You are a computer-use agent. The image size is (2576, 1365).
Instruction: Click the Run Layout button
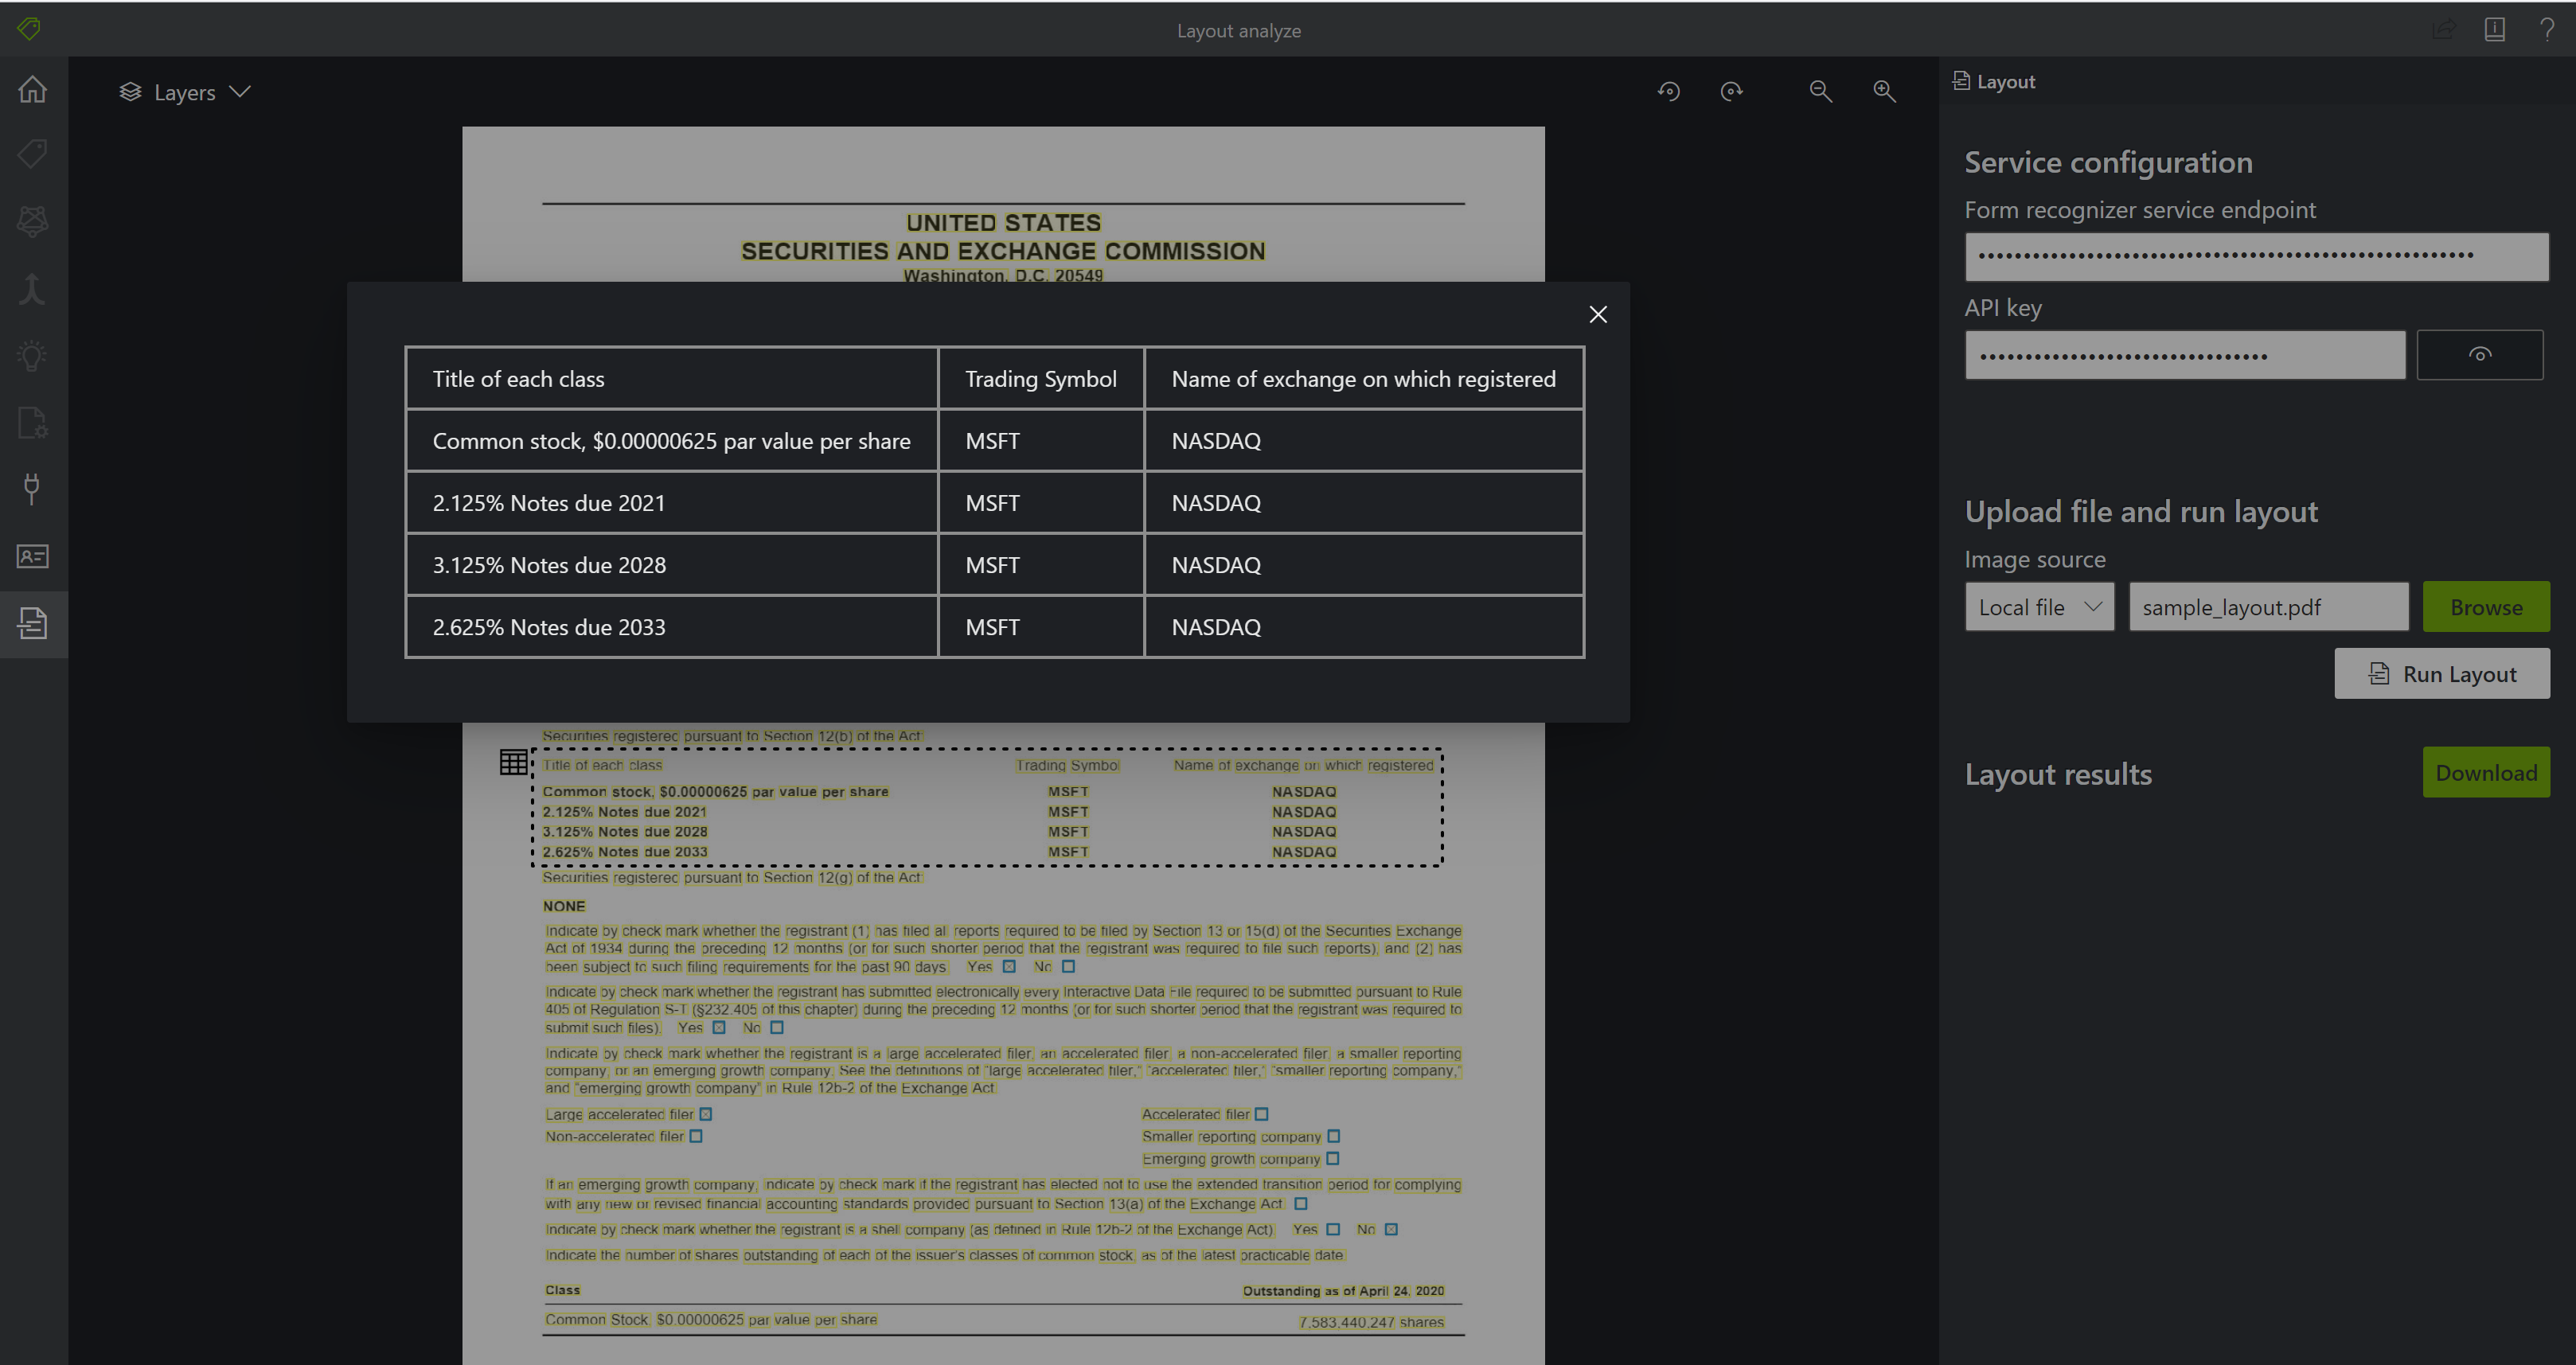(2441, 674)
